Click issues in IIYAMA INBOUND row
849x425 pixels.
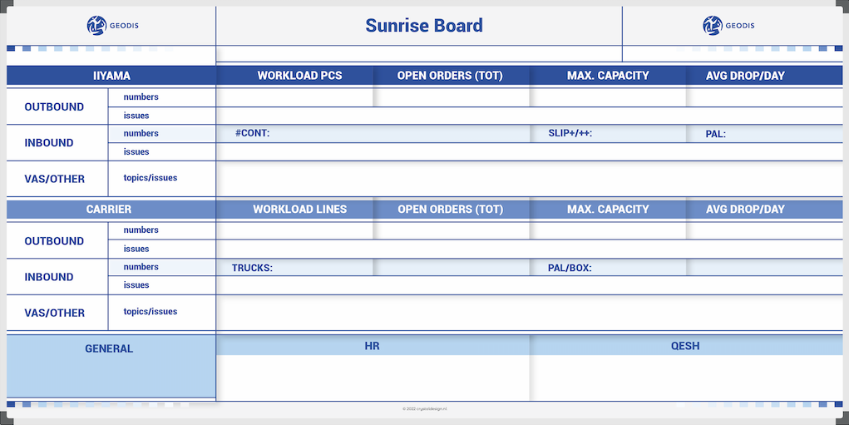[136, 151]
